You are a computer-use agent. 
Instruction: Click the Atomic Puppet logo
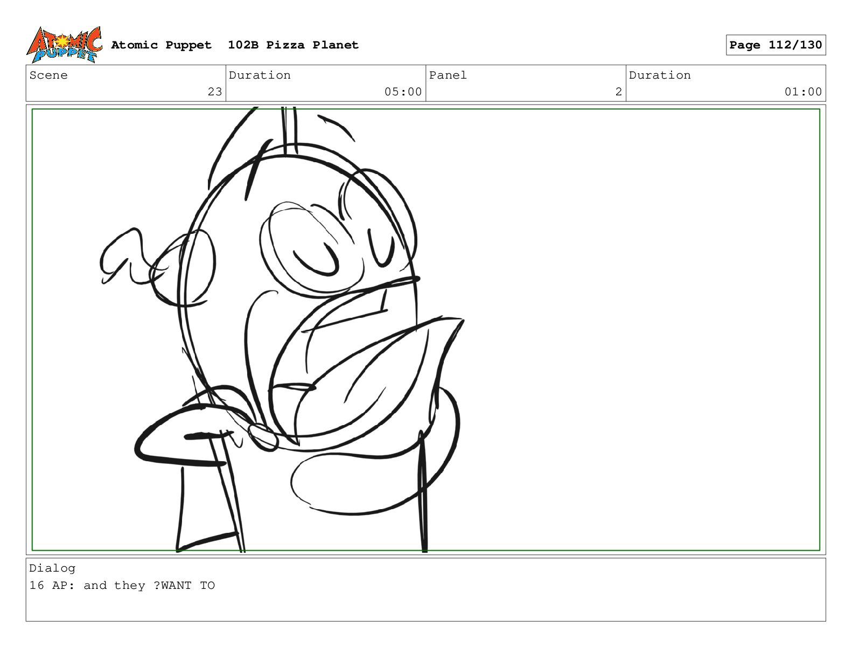(x=64, y=45)
